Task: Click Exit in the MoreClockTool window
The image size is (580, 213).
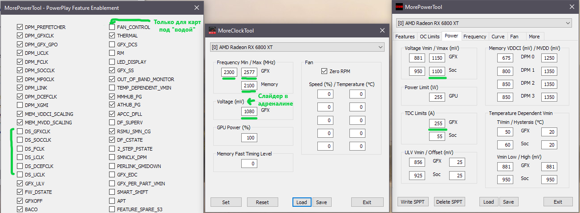Action: click(x=367, y=202)
